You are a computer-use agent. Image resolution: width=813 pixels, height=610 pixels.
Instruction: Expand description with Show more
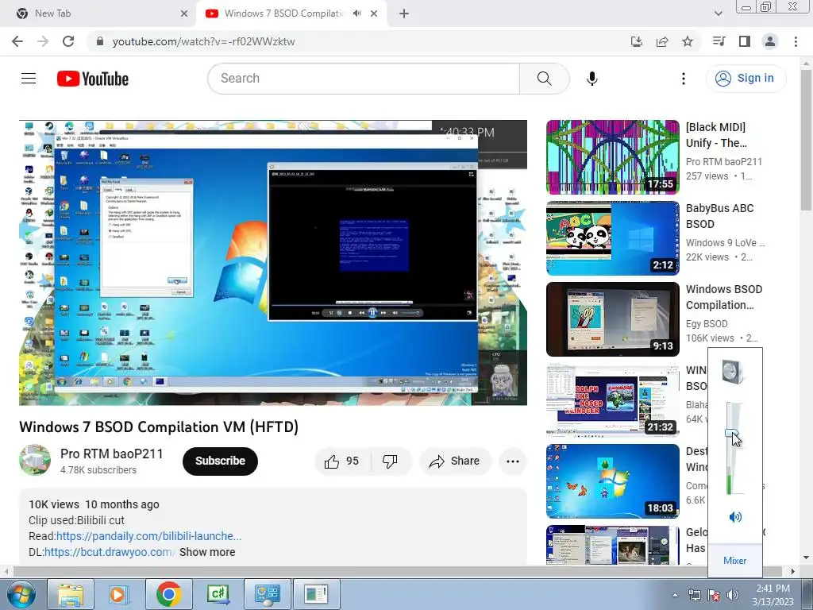tap(207, 552)
